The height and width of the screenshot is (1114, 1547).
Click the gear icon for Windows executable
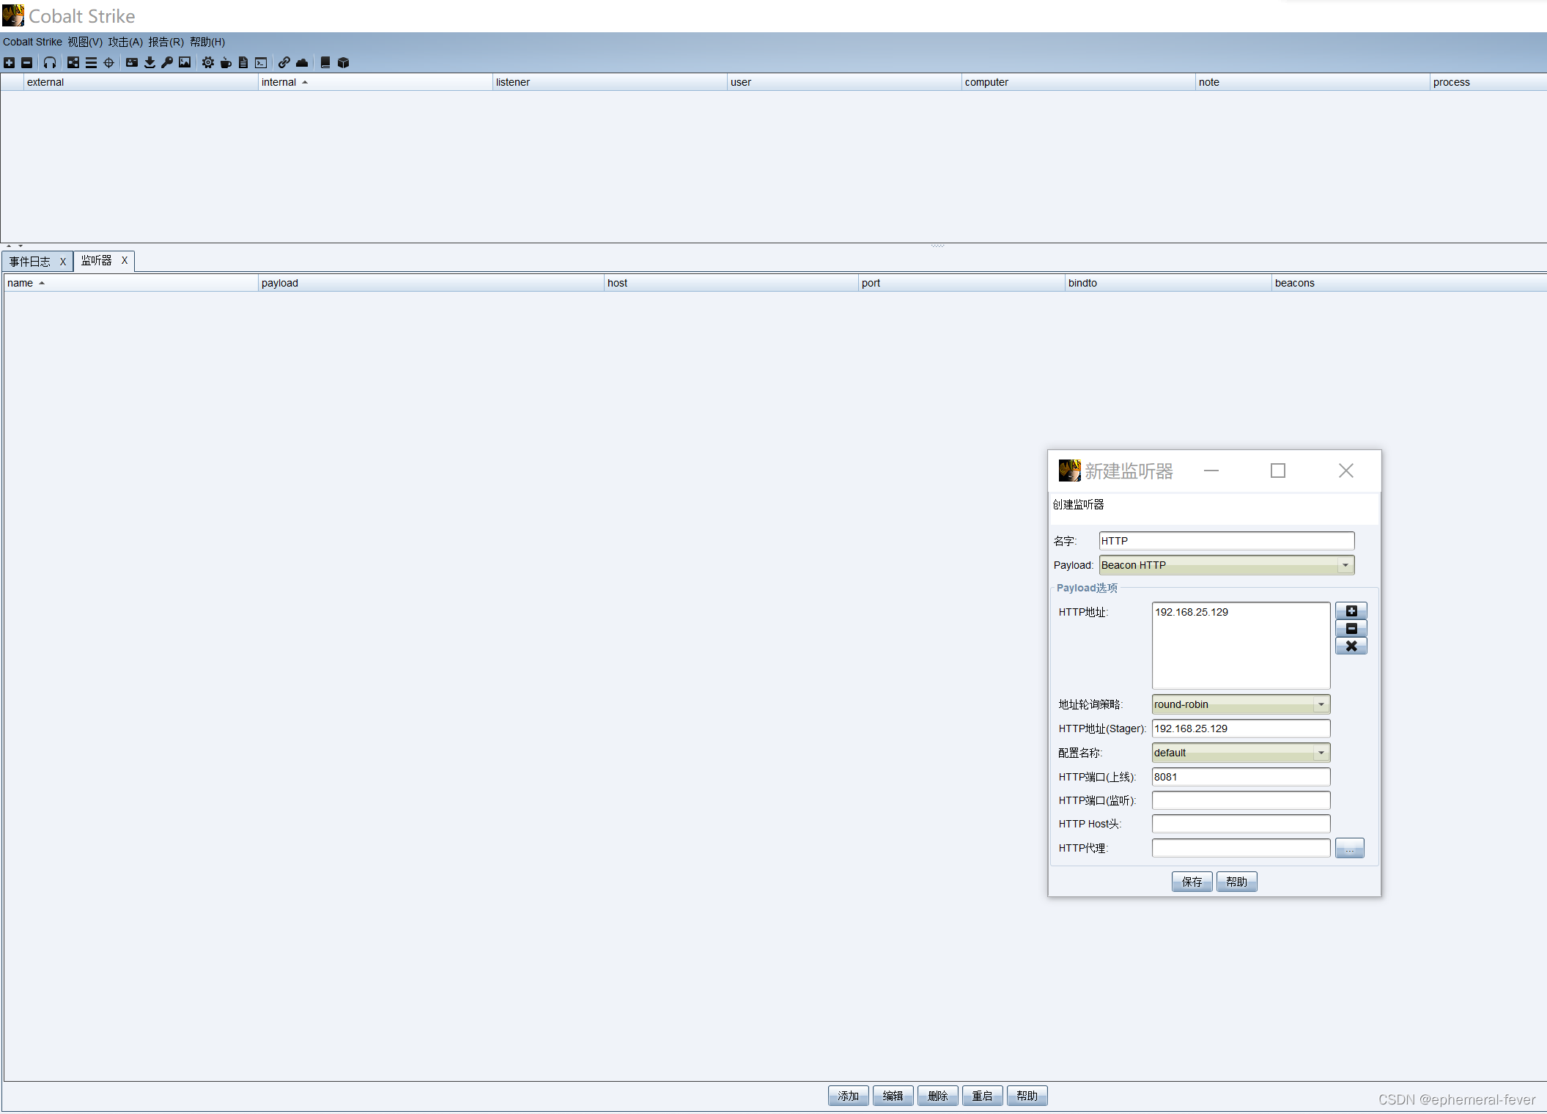pyautogui.click(x=208, y=63)
